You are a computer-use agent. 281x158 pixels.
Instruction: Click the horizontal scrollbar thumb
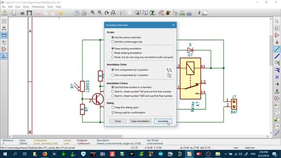click(67, 136)
